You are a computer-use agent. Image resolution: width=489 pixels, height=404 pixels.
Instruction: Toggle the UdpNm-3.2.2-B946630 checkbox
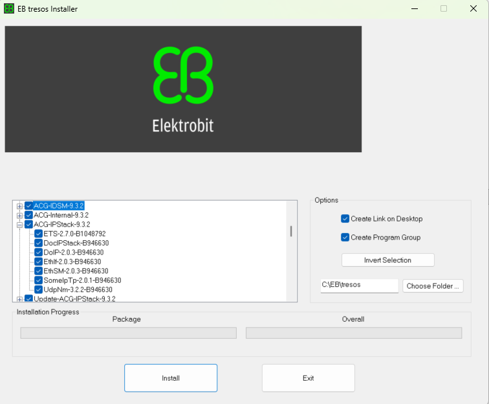[38, 289]
